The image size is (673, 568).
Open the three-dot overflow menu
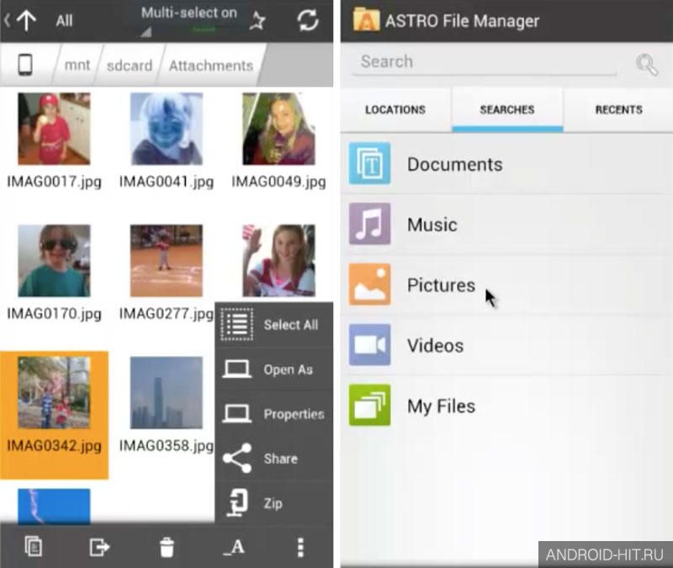click(x=300, y=547)
